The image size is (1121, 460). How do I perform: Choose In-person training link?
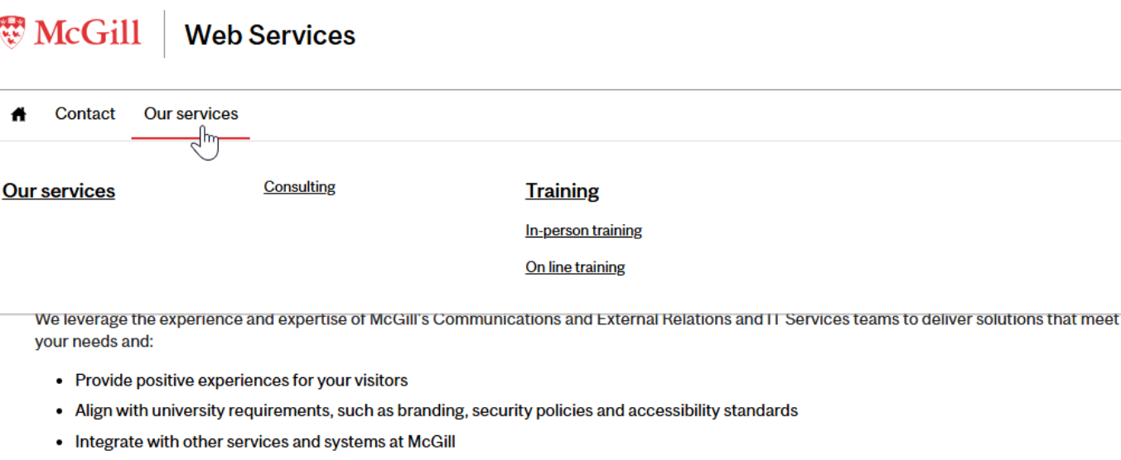click(583, 231)
